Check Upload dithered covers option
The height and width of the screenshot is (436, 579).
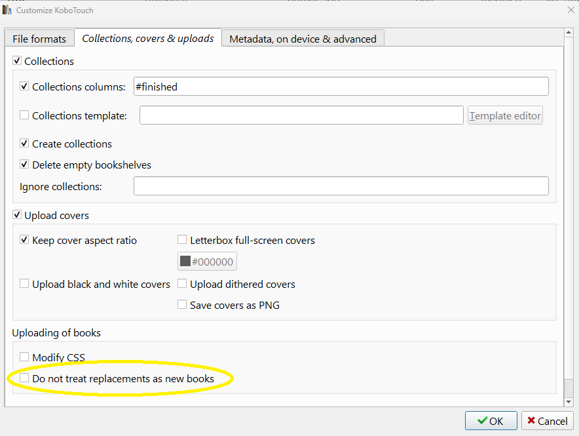pyautogui.click(x=182, y=284)
